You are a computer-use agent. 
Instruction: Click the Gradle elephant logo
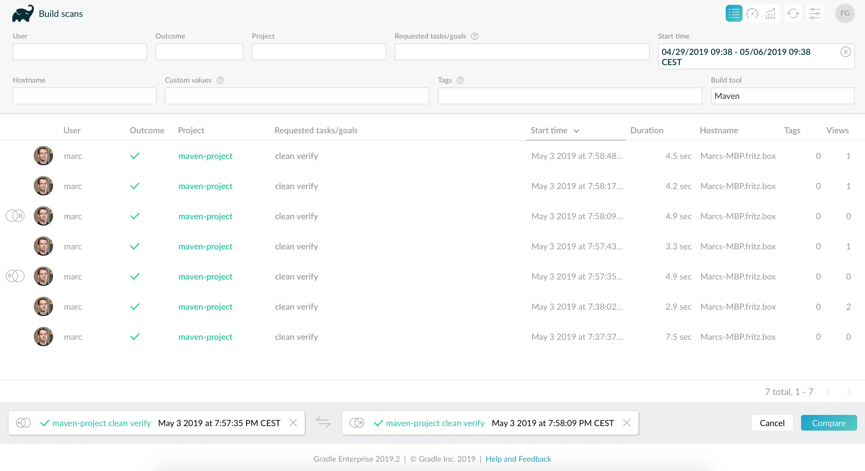23,14
